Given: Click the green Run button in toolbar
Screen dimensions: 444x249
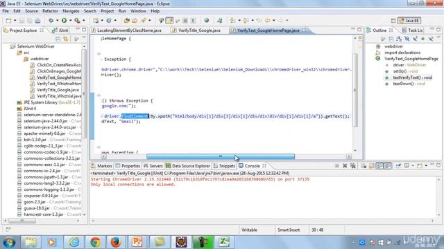Looking at the screenshot, I should point(64,20).
